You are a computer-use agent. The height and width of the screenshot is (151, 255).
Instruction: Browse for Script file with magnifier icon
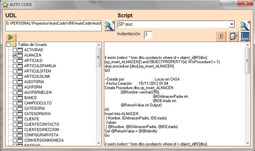[245, 26]
